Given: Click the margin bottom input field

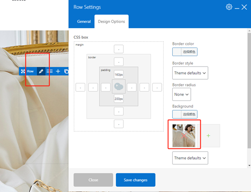Looking at the screenshot, I should (x=119, y=124).
